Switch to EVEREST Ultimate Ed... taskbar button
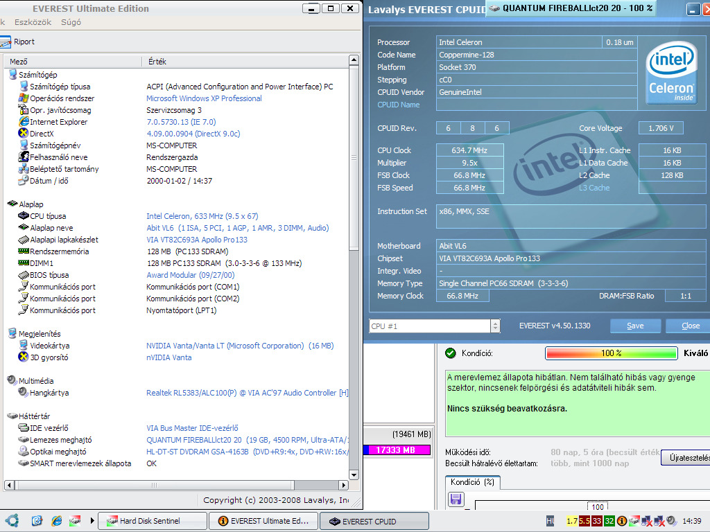This screenshot has width=710, height=532. [x=263, y=521]
